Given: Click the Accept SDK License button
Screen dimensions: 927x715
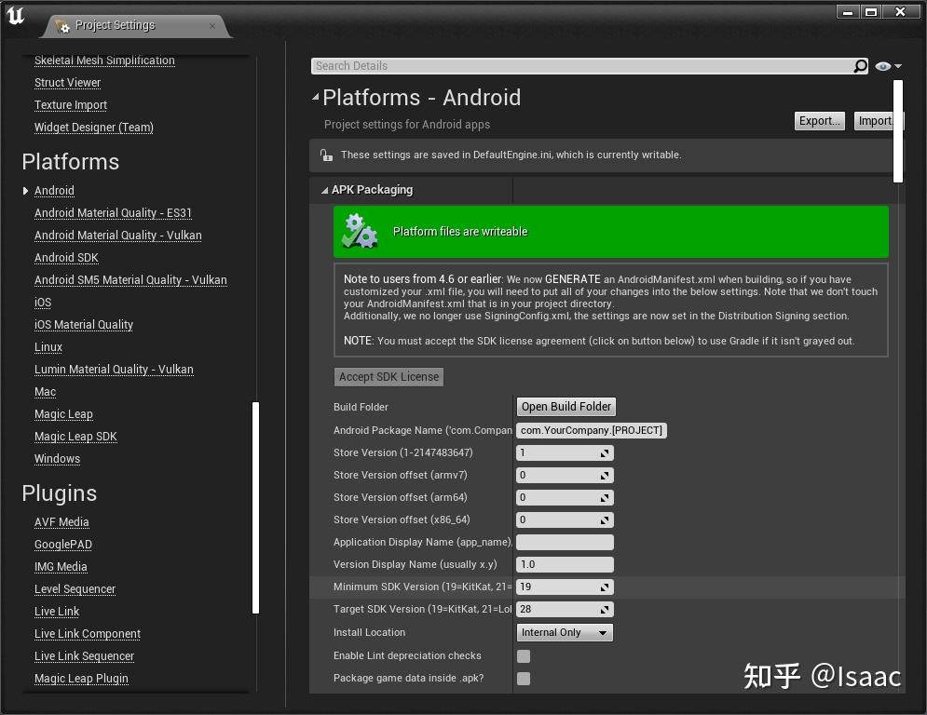Looking at the screenshot, I should pyautogui.click(x=389, y=376).
